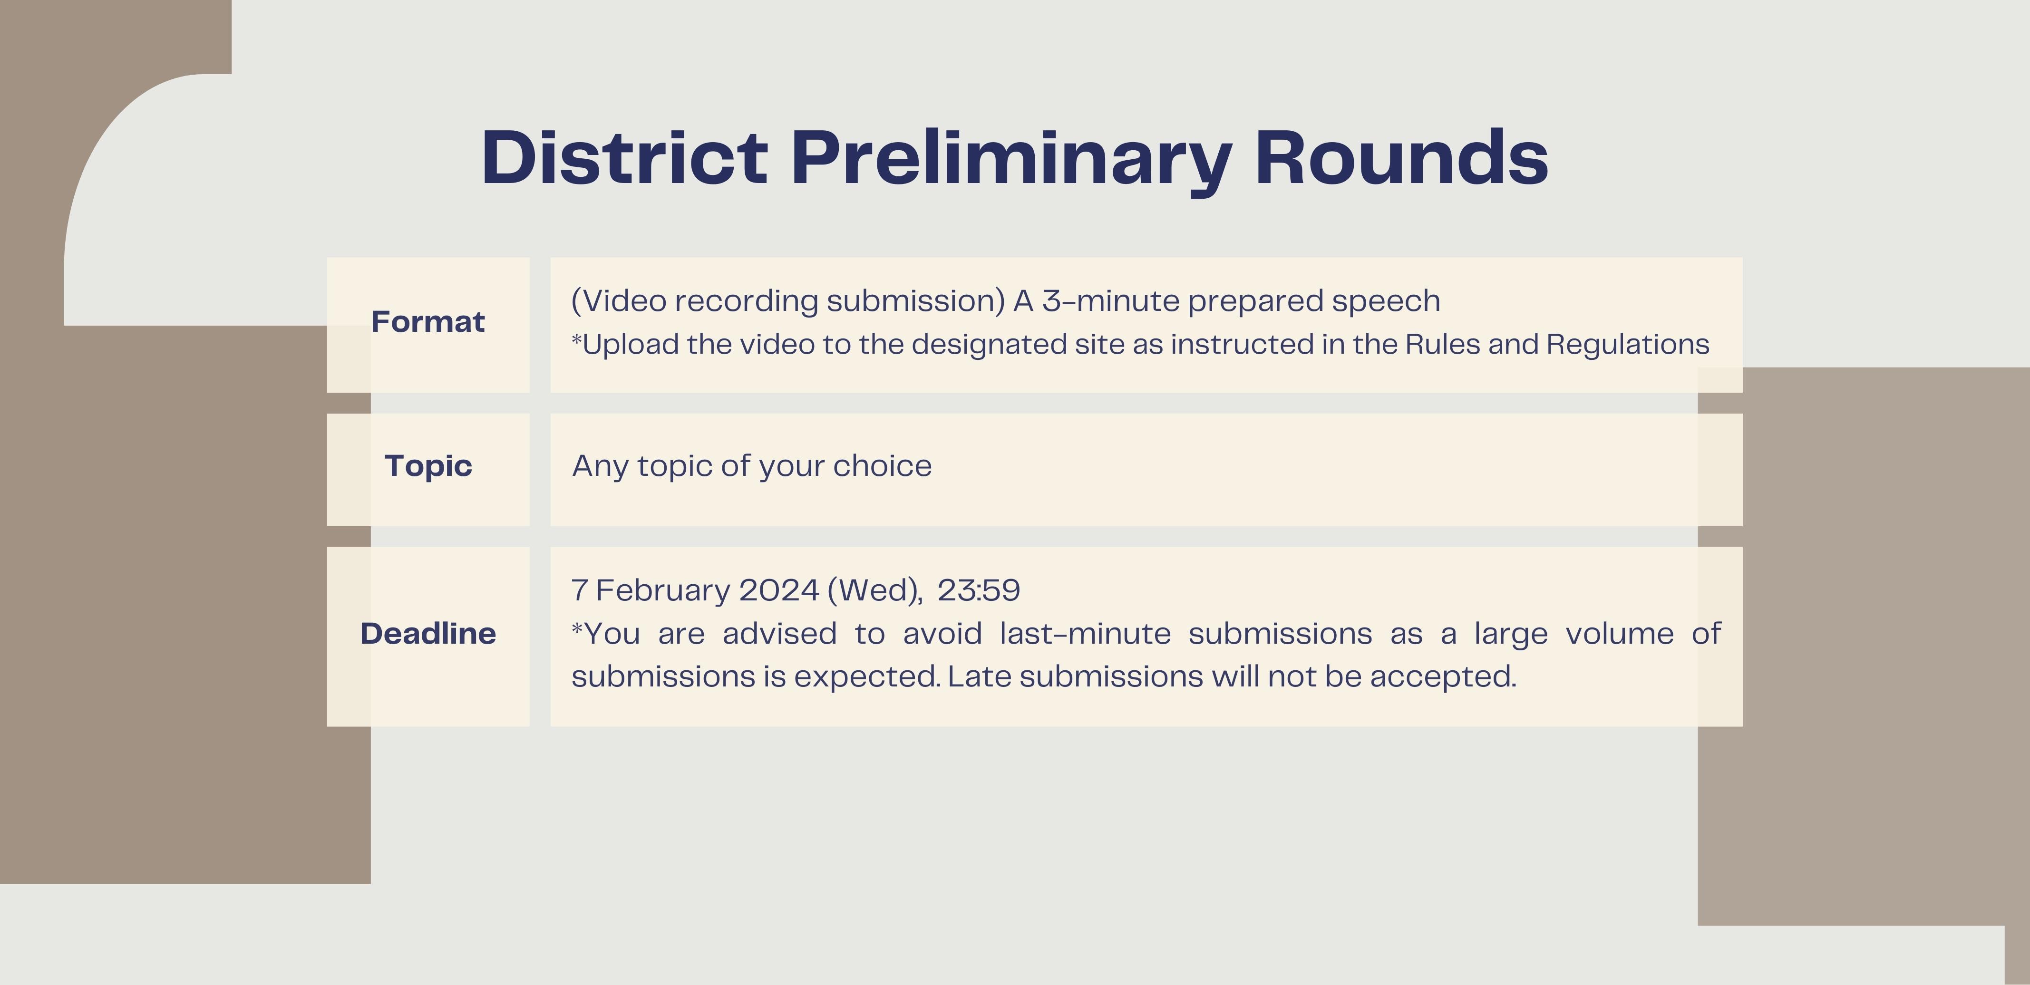This screenshot has height=985, width=2030.
Task: Click the last-minute submissions advisory line
Action: [1146, 634]
